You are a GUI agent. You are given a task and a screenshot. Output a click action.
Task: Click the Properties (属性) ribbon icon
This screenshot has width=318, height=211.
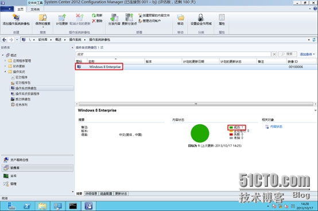pyautogui.click(x=222, y=17)
